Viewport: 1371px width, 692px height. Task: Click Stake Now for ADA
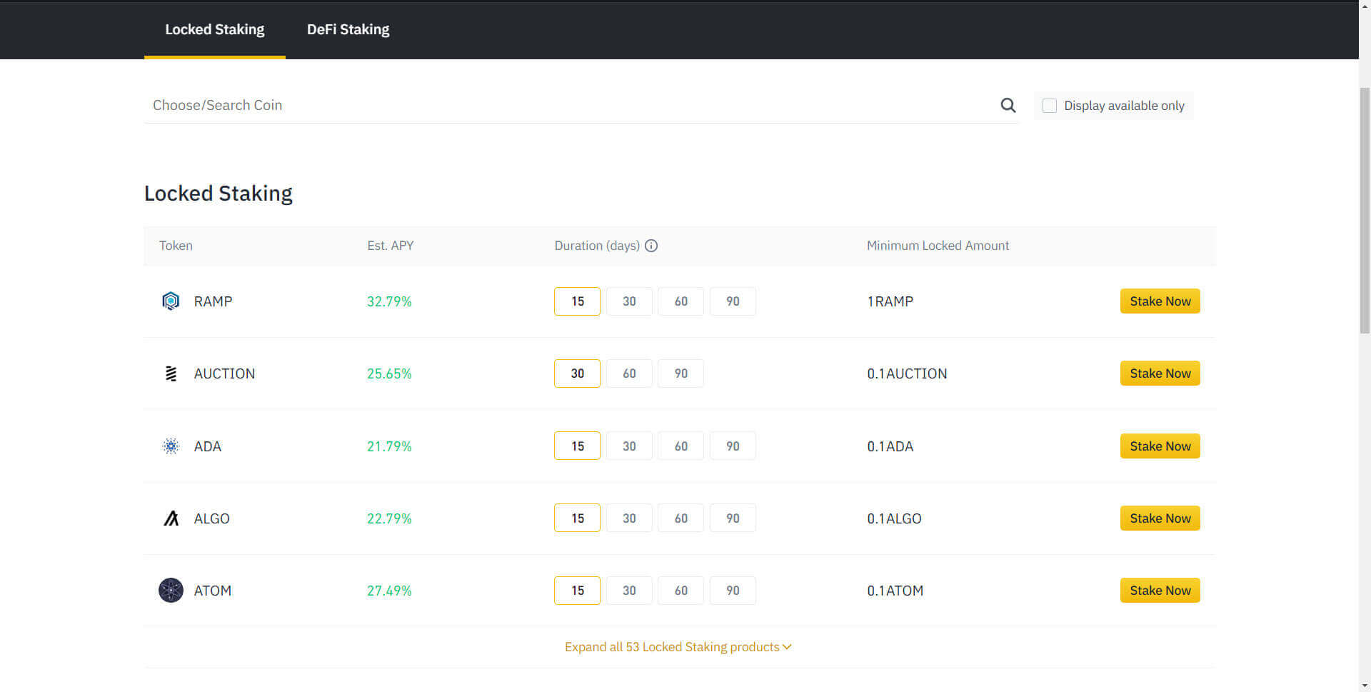click(x=1160, y=446)
